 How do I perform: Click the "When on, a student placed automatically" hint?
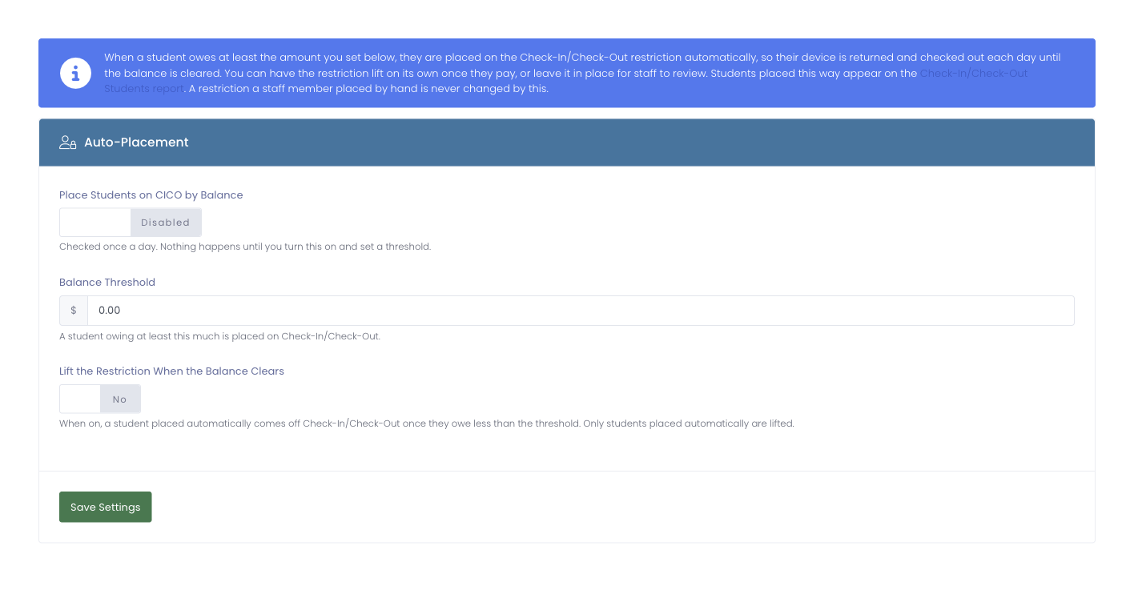(427, 423)
